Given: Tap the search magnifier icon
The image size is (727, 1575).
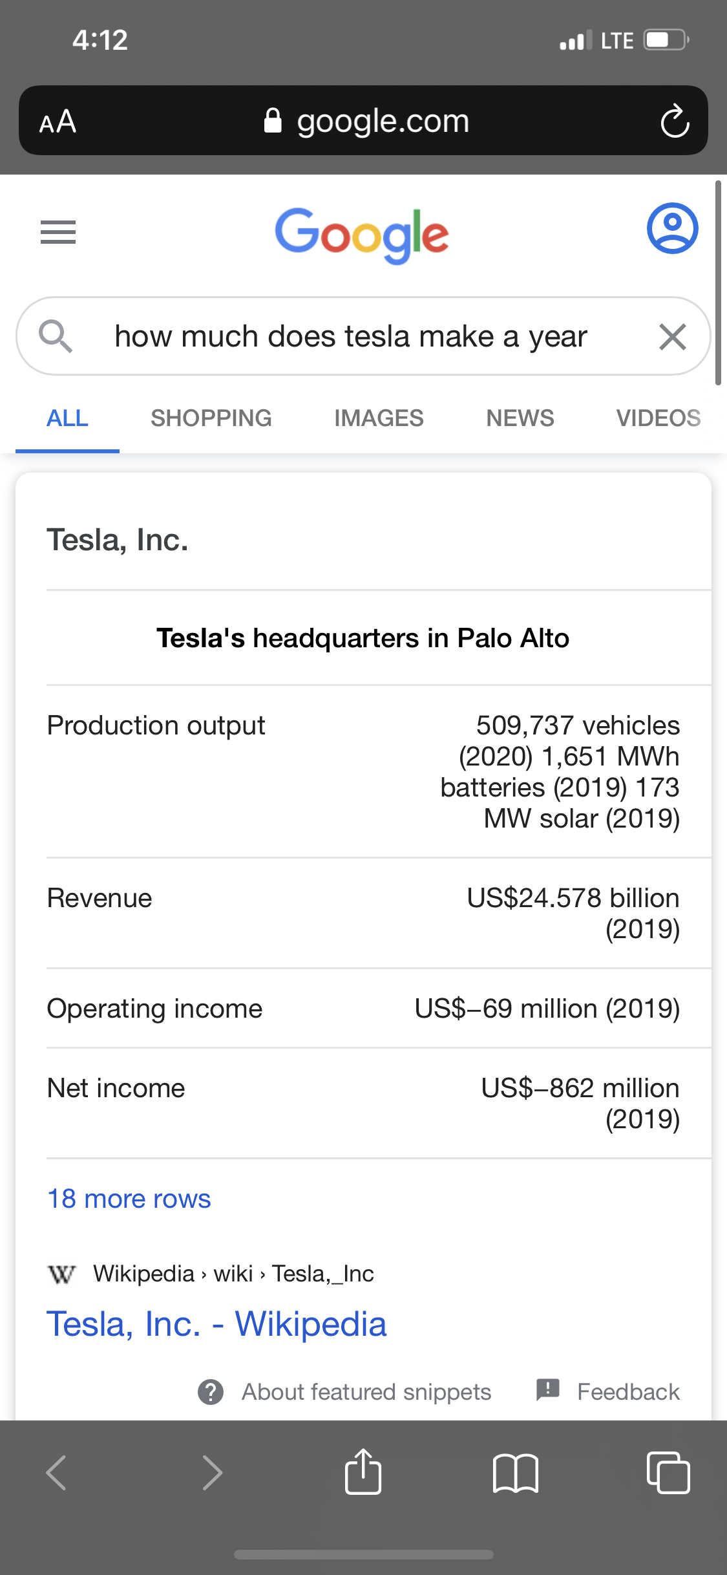Looking at the screenshot, I should coord(56,336).
